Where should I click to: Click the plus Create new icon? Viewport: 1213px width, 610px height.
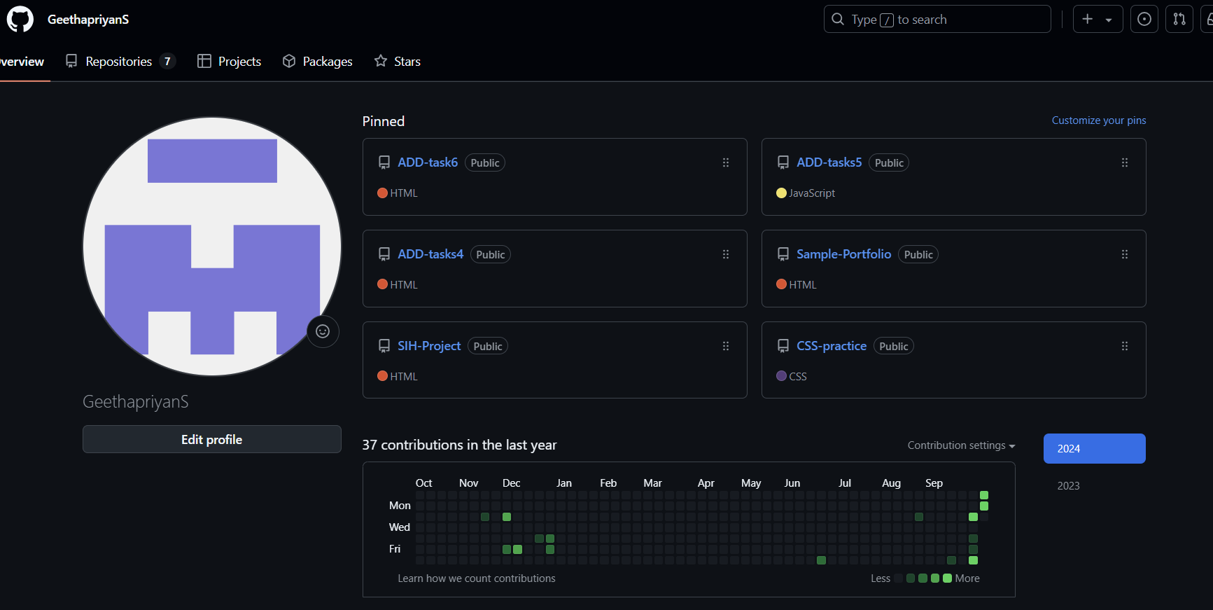point(1088,20)
